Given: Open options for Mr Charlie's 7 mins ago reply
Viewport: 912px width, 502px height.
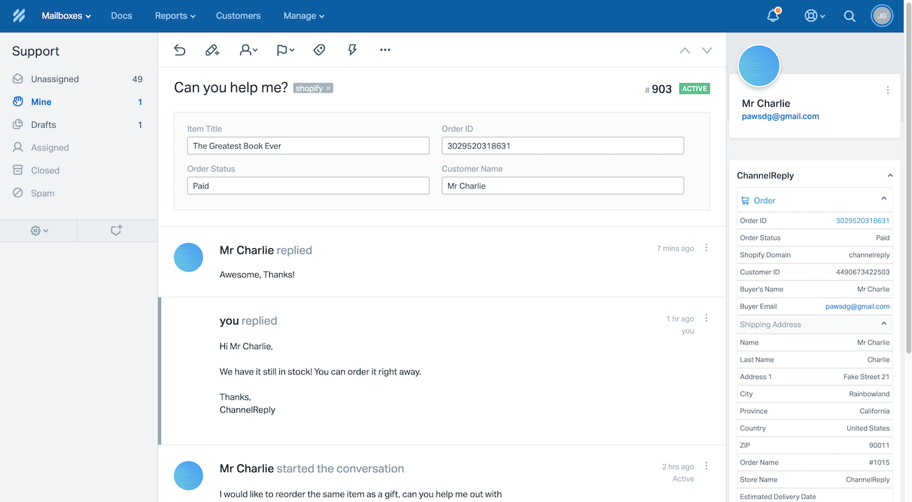Looking at the screenshot, I should click(706, 248).
